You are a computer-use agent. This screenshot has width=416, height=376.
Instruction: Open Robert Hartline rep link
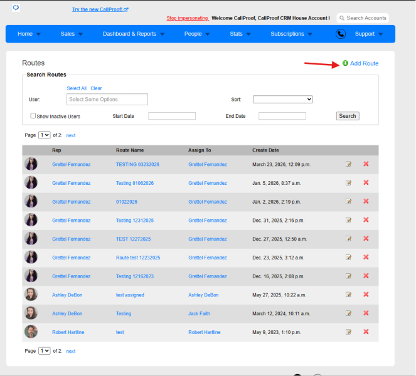[68, 332]
